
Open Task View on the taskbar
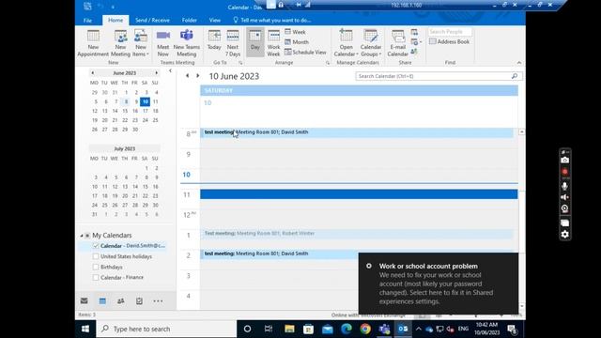269,329
